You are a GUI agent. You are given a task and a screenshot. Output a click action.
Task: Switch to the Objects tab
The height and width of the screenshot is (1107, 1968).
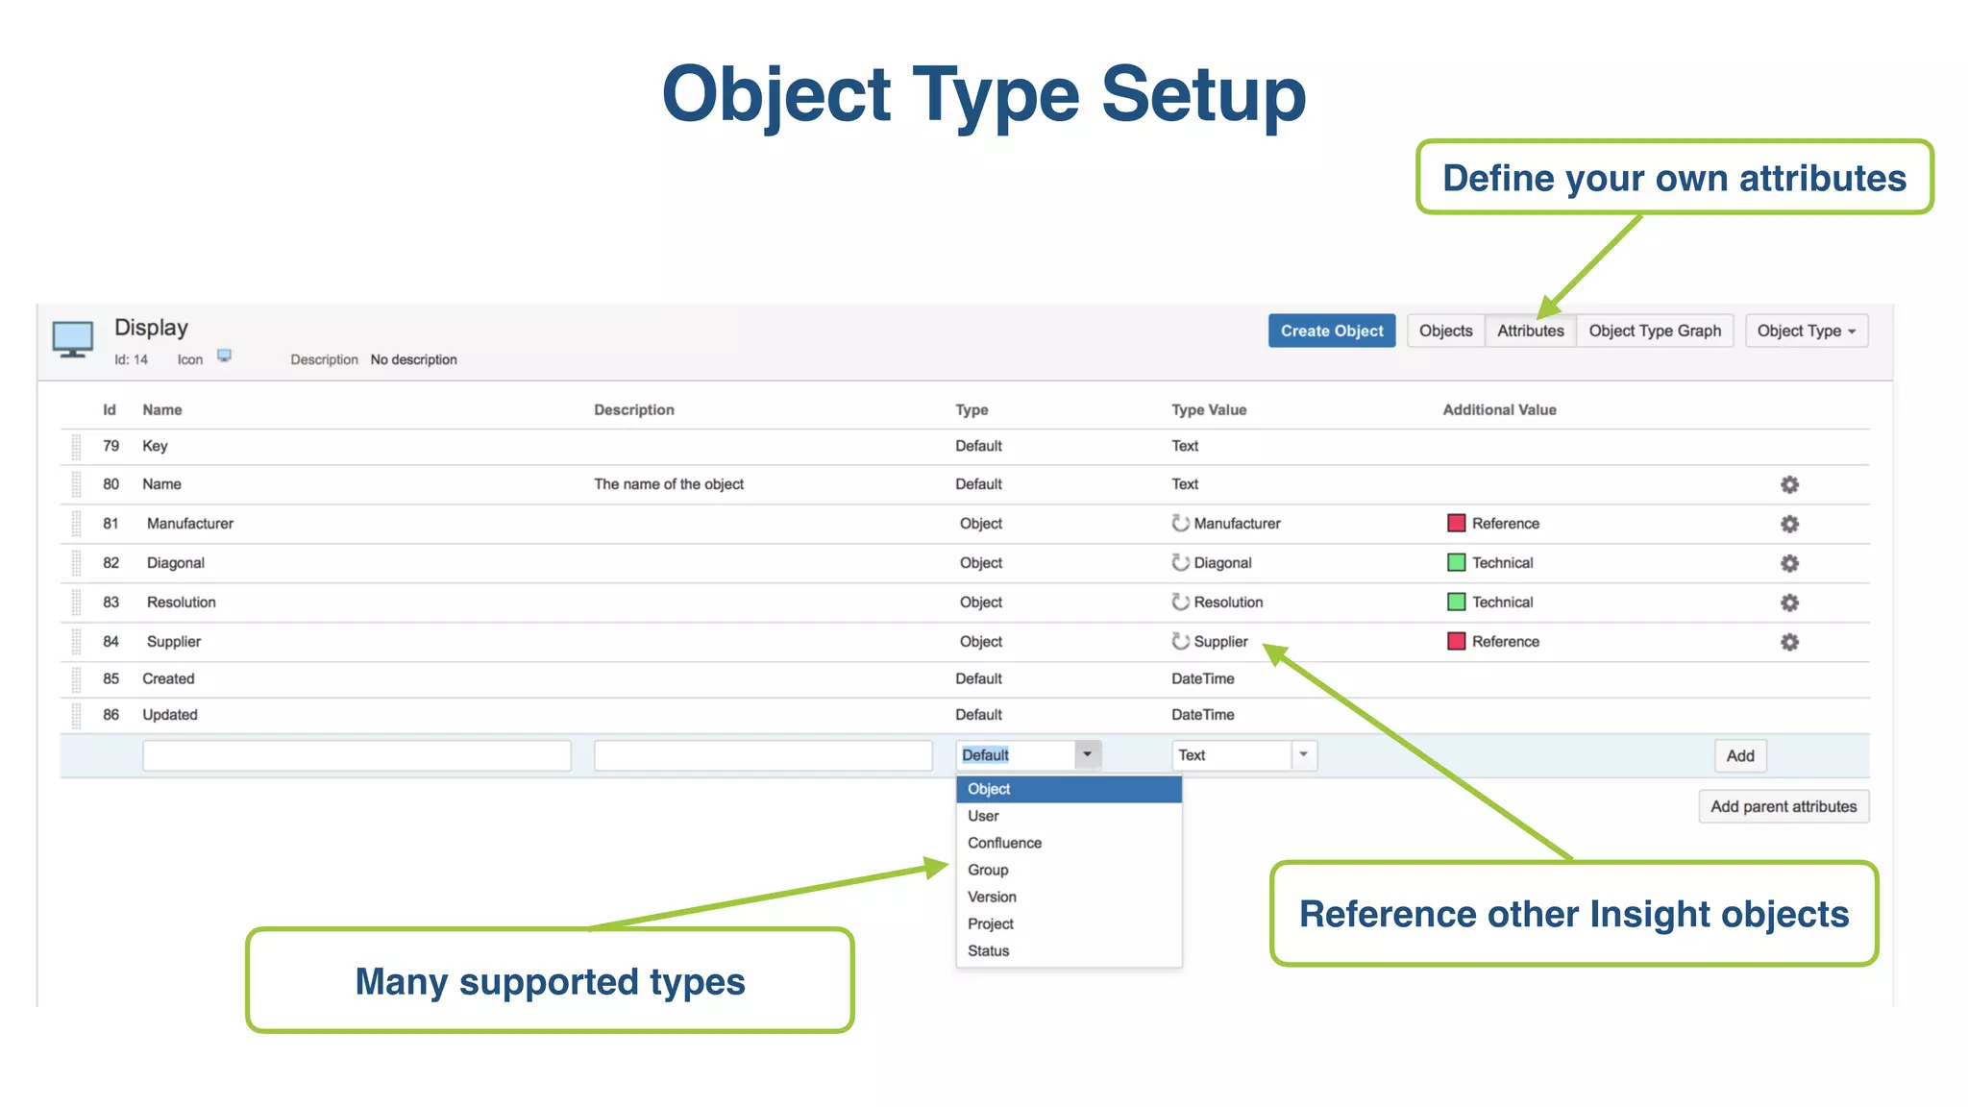(x=1445, y=331)
